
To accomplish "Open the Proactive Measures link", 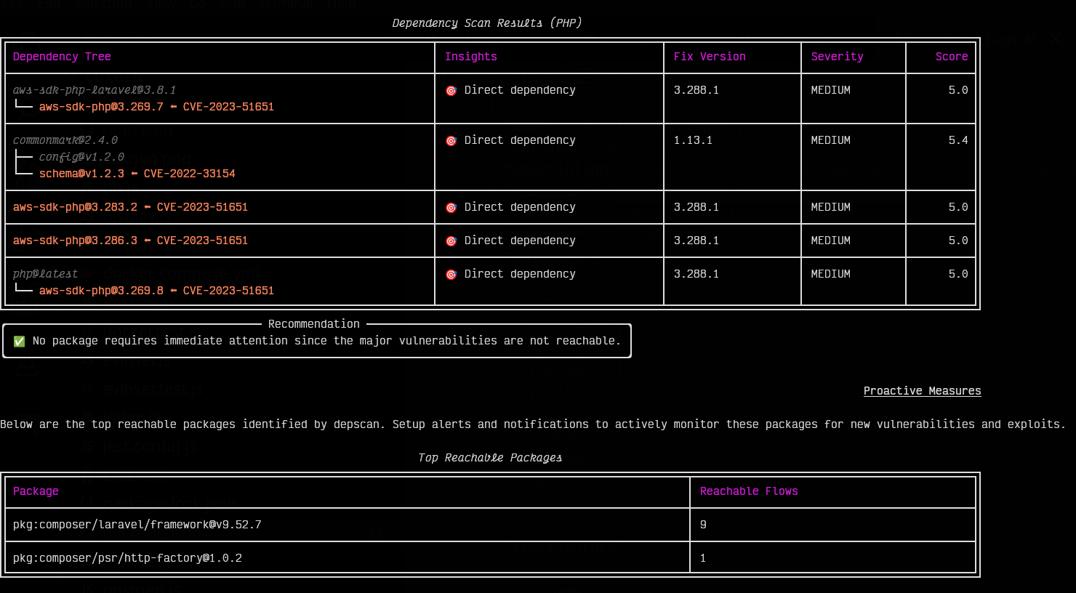I will pyautogui.click(x=922, y=391).
